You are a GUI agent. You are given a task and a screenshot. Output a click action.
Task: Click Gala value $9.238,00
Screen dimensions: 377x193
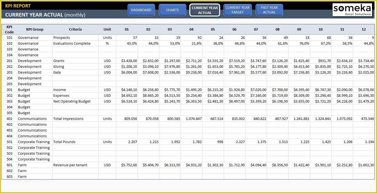pos(191,72)
